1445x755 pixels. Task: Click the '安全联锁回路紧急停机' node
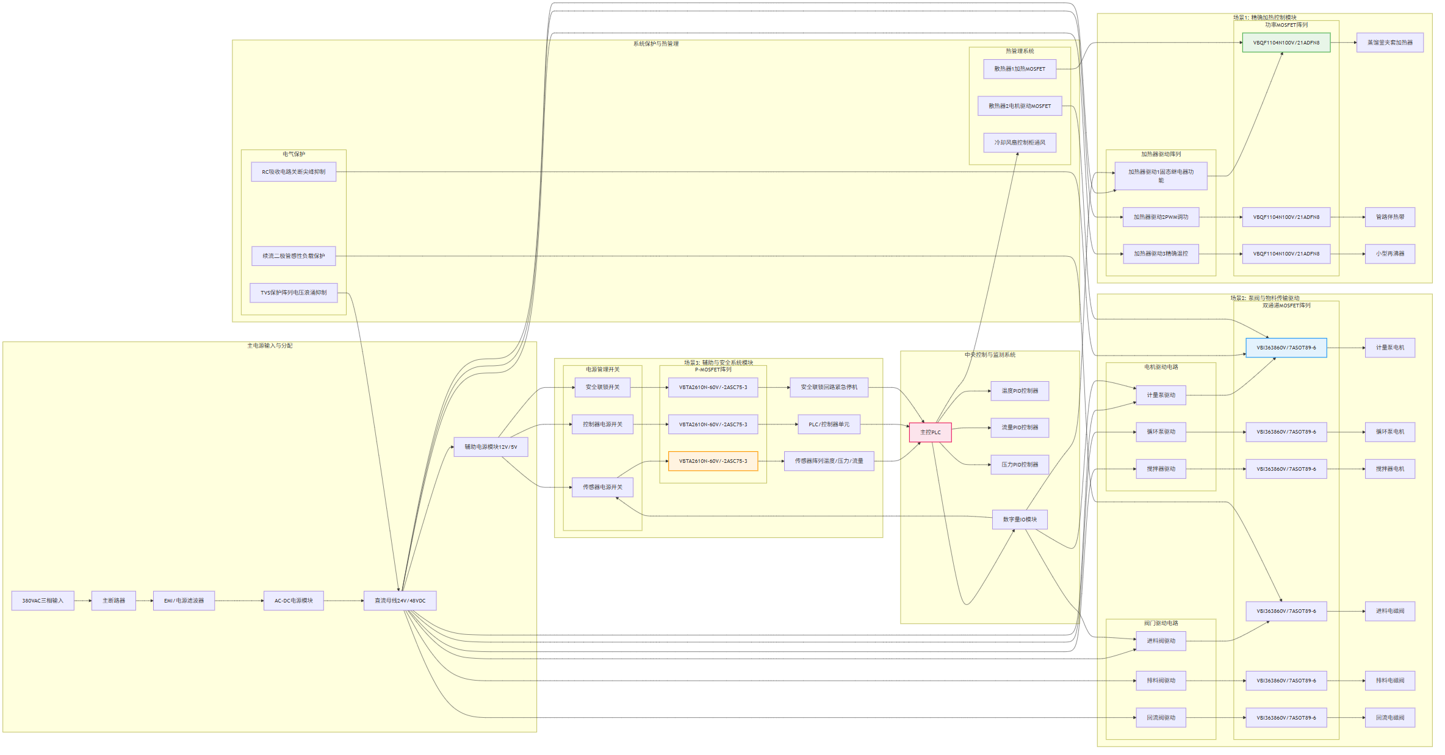[829, 387]
